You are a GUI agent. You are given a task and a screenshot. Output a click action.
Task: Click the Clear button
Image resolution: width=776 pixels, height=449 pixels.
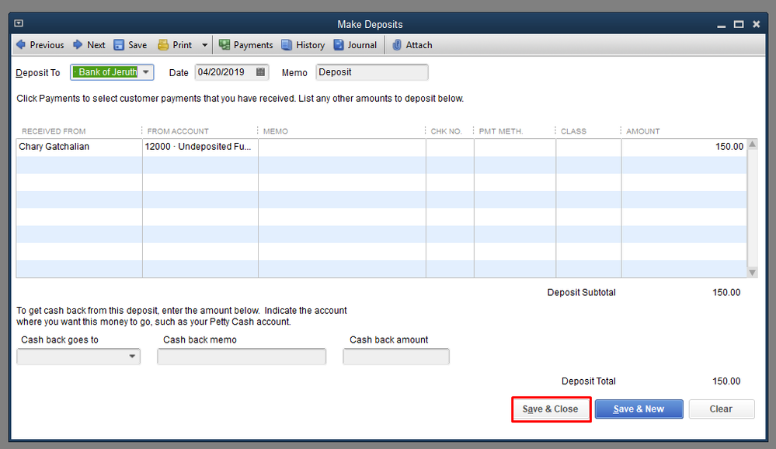coord(721,409)
